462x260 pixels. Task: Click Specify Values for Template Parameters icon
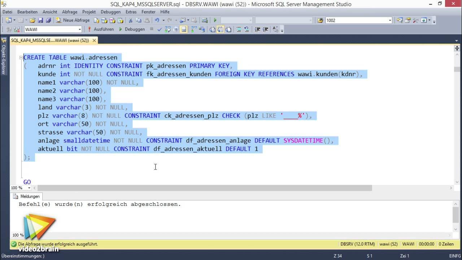point(275,29)
